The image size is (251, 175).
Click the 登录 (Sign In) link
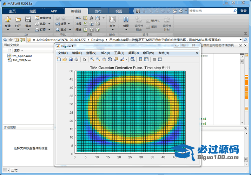[x=244, y=11]
